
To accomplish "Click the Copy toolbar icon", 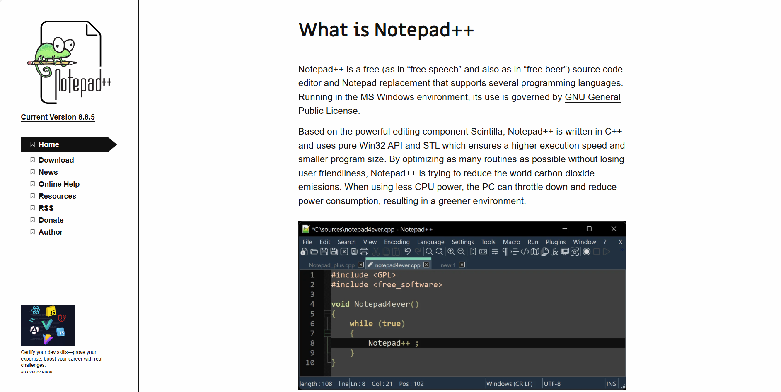I will (386, 252).
